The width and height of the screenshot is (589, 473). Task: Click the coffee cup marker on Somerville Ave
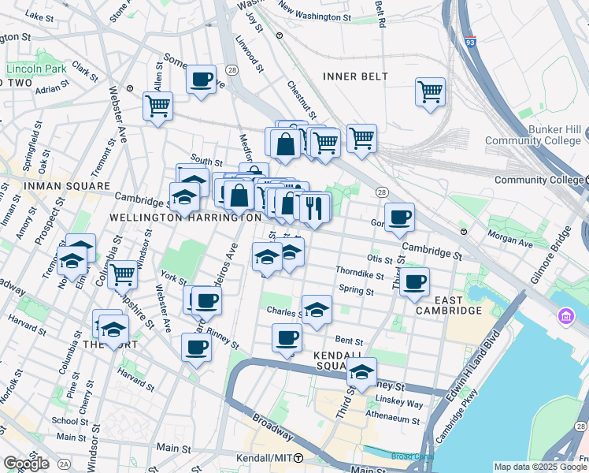tap(202, 80)
